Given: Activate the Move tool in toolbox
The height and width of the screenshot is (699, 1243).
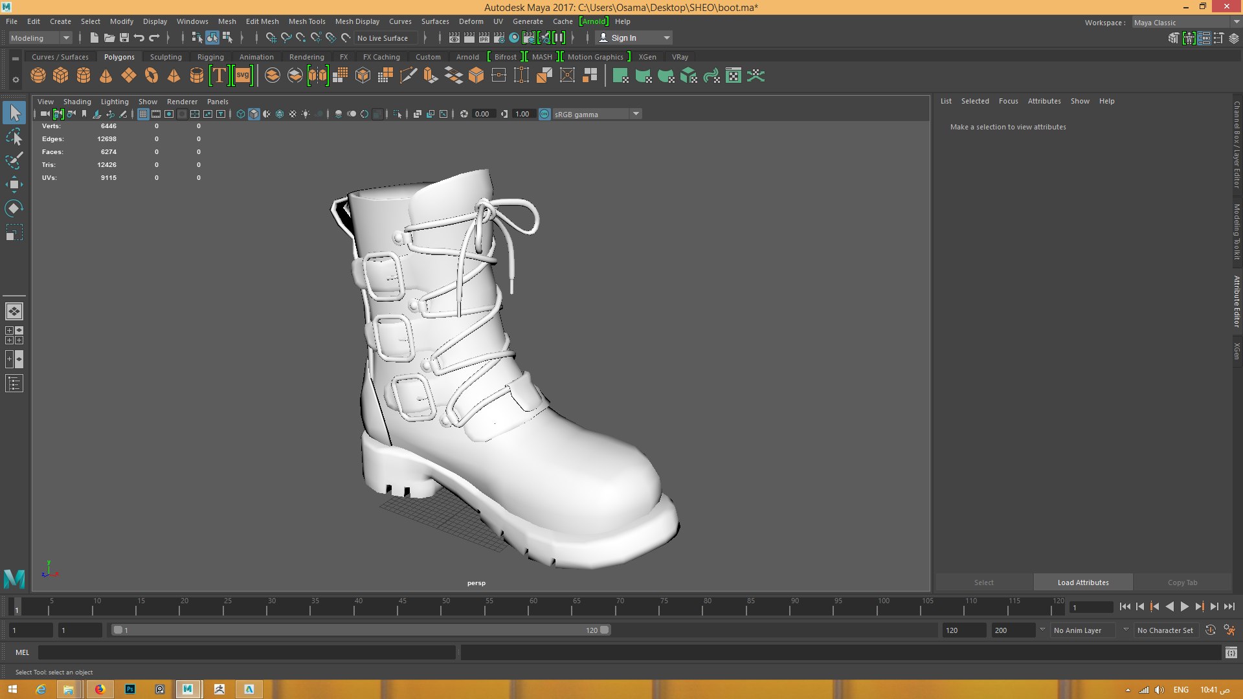Looking at the screenshot, I should (14, 184).
